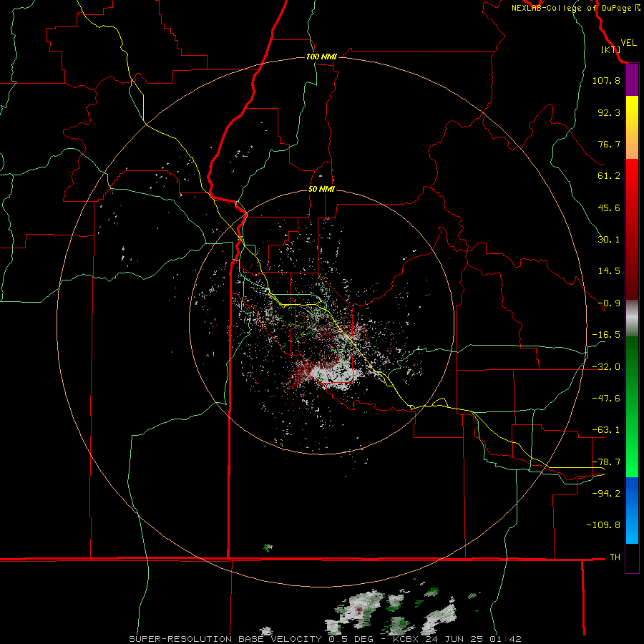Pick the black TH segment of the color bar
Screen dimensions: 644x644
coord(632,558)
